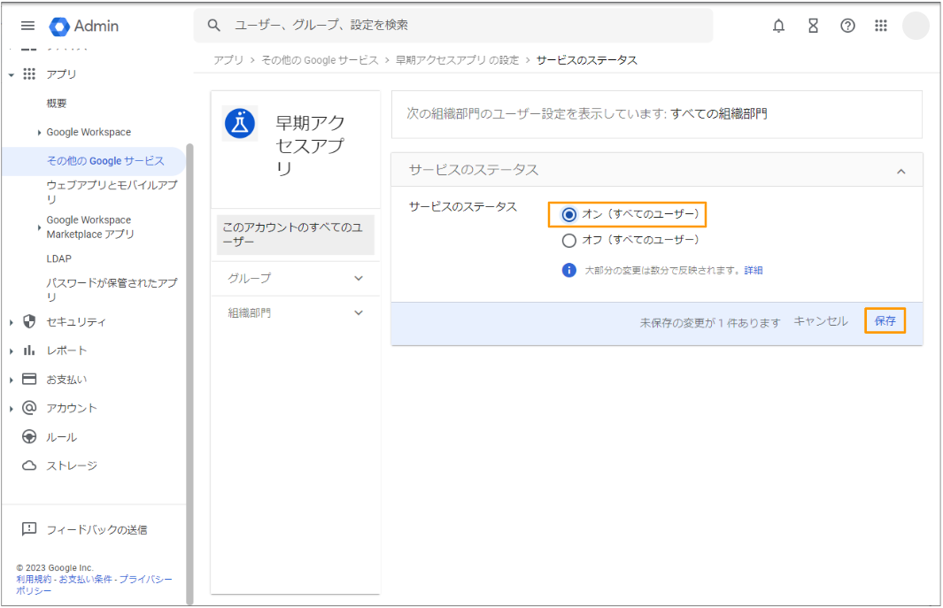Screen dimensions: 943x608
Task: Open プライバシー ポリシー footer link
Action: pyautogui.click(x=145, y=579)
